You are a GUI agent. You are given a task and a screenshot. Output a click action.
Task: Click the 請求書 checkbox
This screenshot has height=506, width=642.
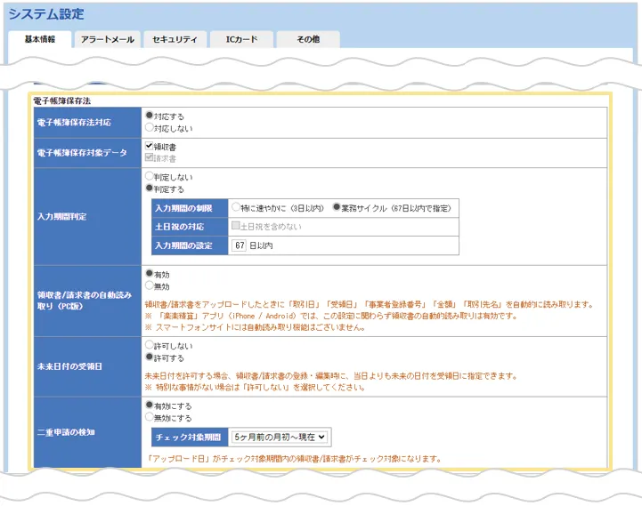click(x=150, y=157)
